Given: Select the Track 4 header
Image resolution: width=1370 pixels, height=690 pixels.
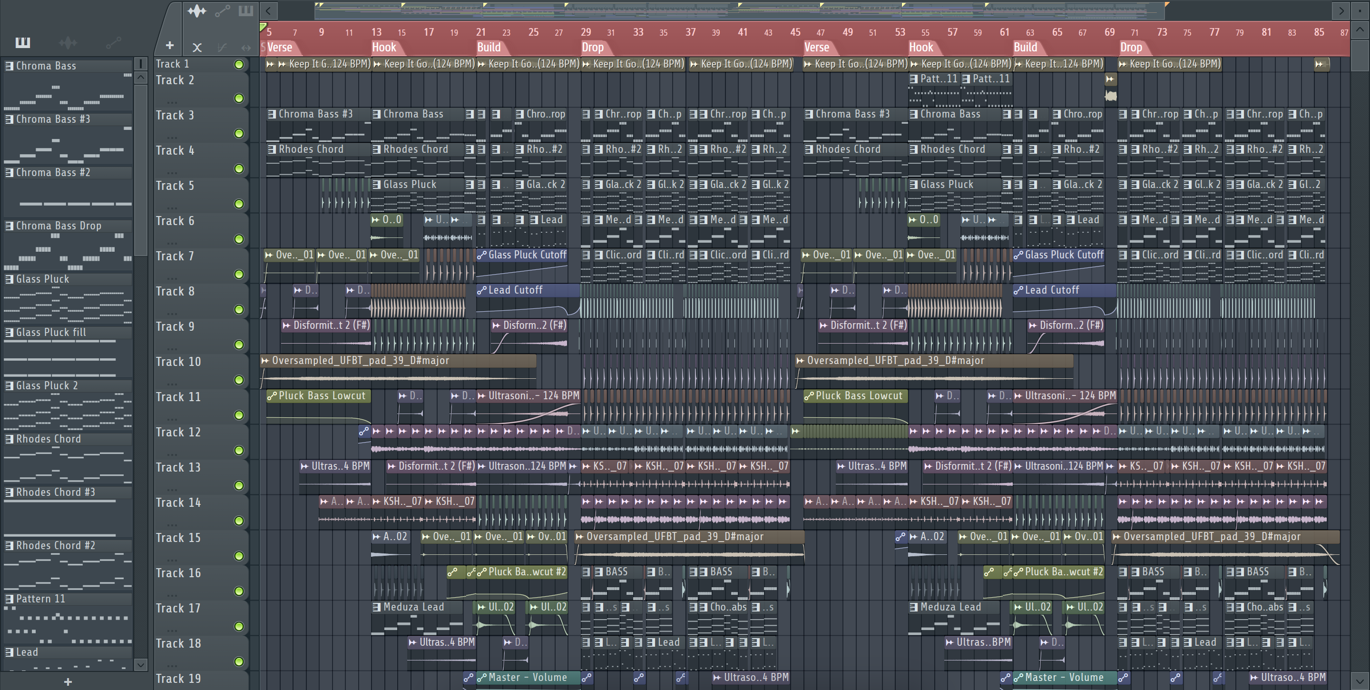Looking at the screenshot, I should point(201,159).
